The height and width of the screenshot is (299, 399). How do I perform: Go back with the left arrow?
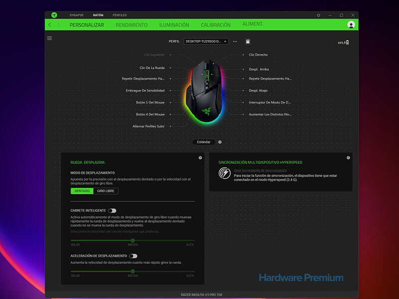49,24
